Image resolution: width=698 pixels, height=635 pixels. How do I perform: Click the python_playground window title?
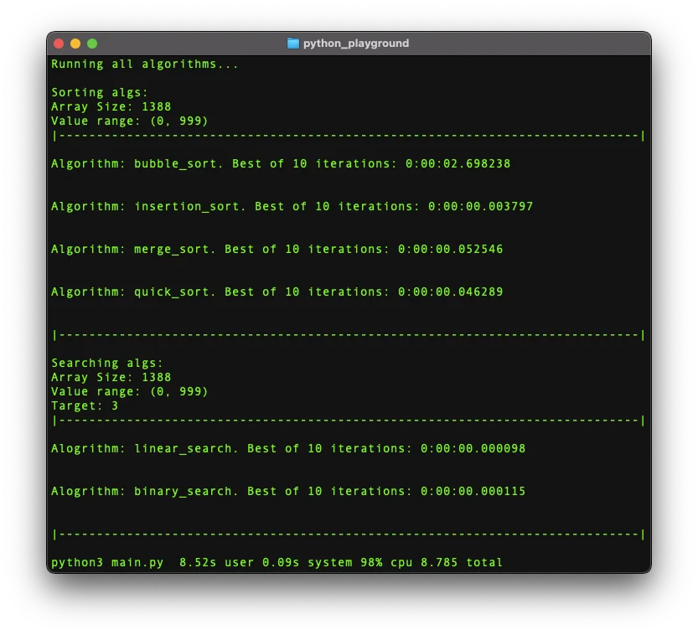[356, 44]
